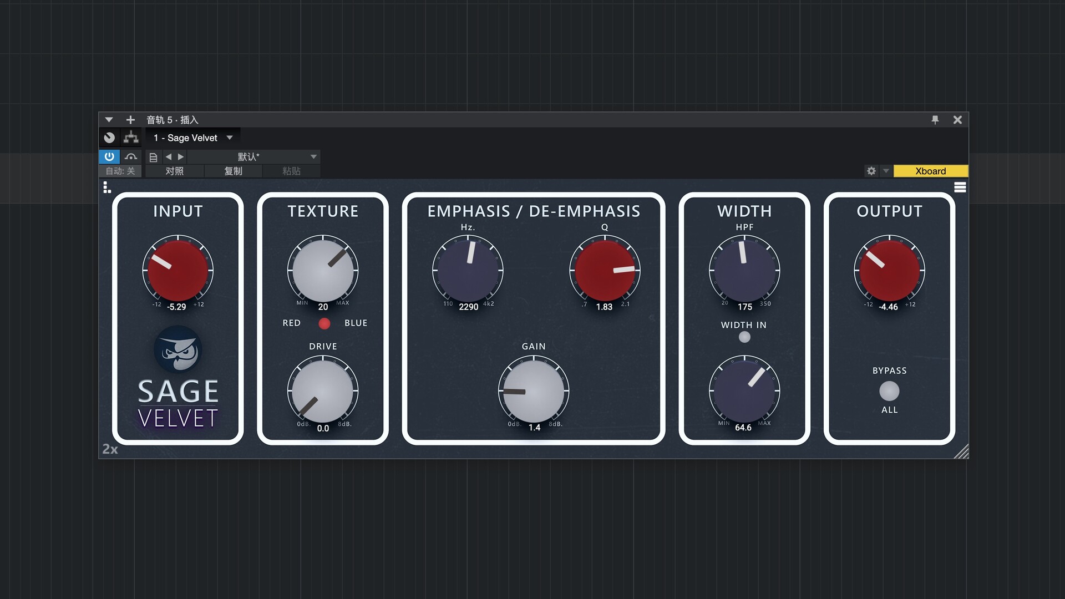Go to the previous preset arrow
Viewport: 1065px width, 599px height.
coord(169,157)
